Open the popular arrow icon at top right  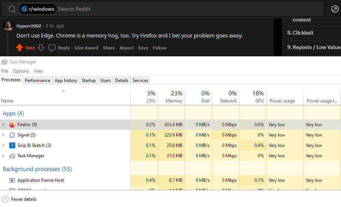[x=335, y=9]
